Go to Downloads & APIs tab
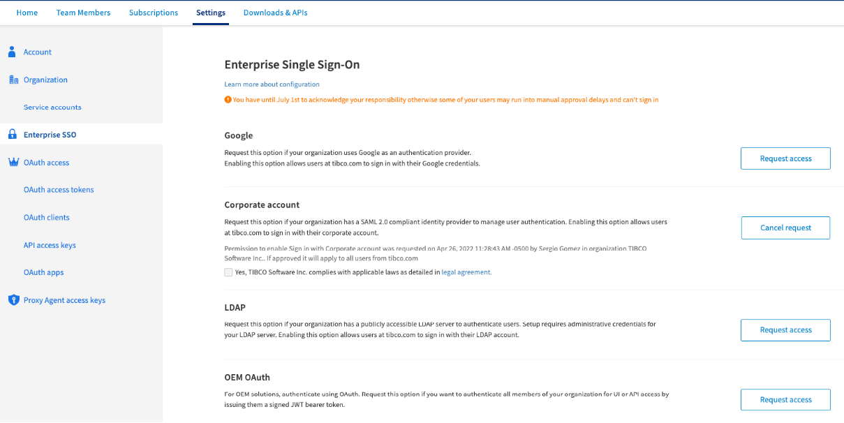844x423 pixels. point(275,13)
